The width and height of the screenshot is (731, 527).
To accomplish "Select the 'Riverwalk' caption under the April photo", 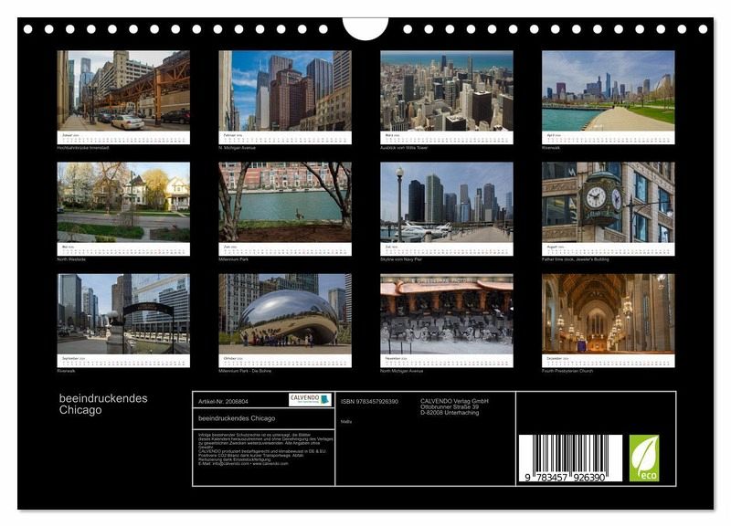I will [x=551, y=148].
